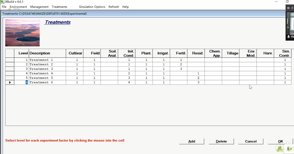Click the Init. Cond. column header
294x154 pixels.
tap(127, 53)
